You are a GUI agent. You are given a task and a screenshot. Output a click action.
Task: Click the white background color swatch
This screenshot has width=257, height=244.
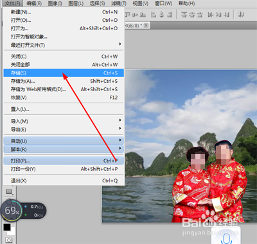(x=12, y=232)
